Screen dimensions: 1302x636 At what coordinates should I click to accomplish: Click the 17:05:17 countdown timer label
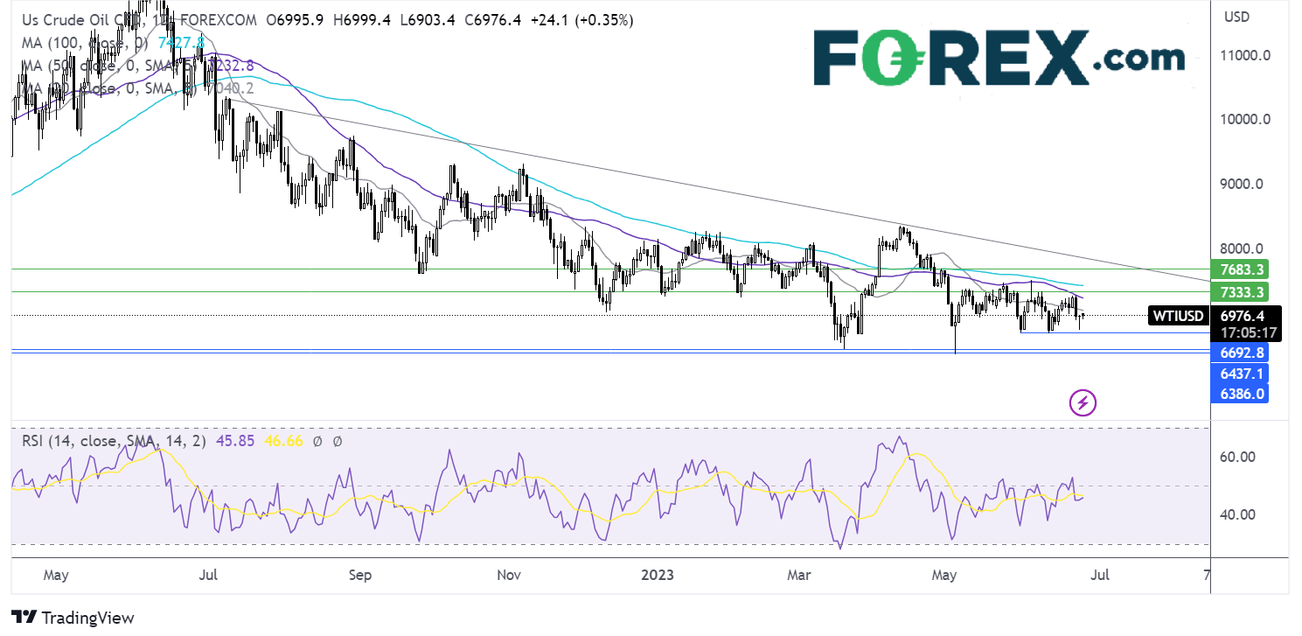click(x=1248, y=332)
